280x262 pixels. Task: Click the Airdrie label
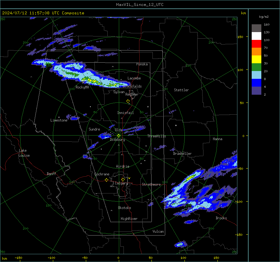(x=123, y=166)
